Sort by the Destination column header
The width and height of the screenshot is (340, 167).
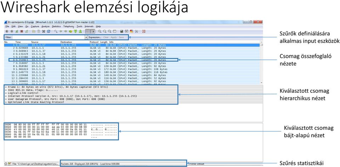click(x=66, y=42)
